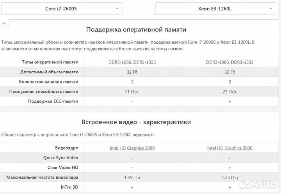Select the 'Встроенное видео - характеристики' heading

[x=136, y=122]
